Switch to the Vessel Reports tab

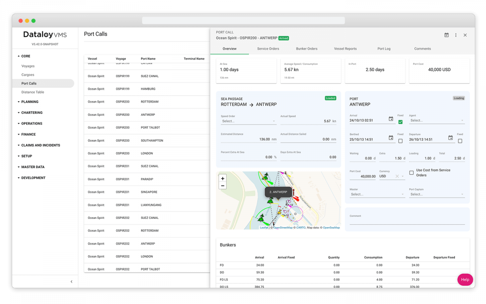click(345, 49)
